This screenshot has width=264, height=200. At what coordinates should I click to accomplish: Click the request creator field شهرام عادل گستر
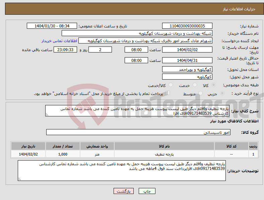tap(145, 41)
